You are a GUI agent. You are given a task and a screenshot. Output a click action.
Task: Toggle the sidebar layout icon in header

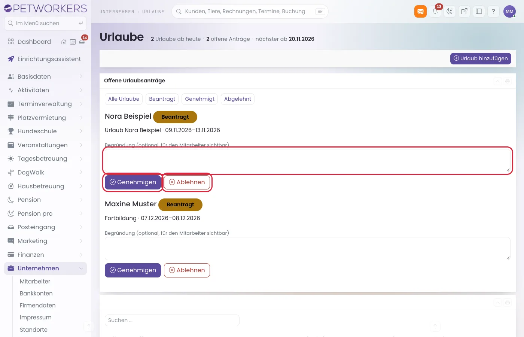[x=479, y=11]
